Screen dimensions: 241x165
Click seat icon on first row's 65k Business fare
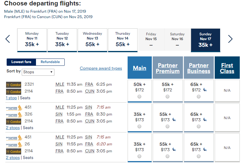[205, 90]
